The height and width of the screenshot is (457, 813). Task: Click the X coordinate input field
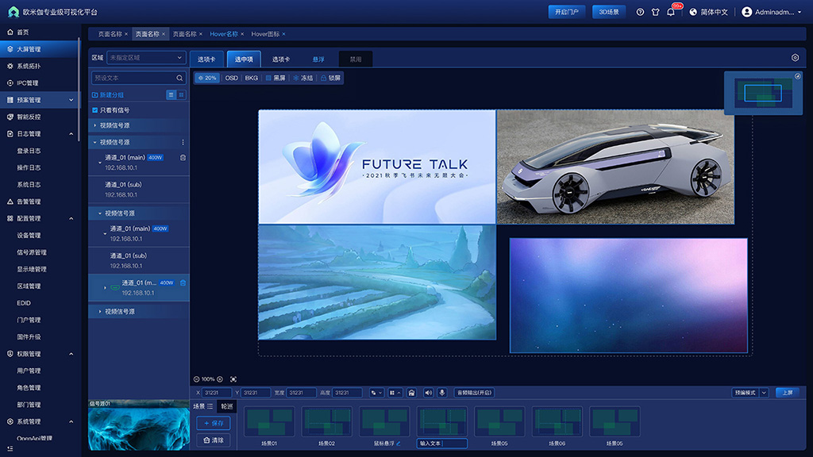217,393
